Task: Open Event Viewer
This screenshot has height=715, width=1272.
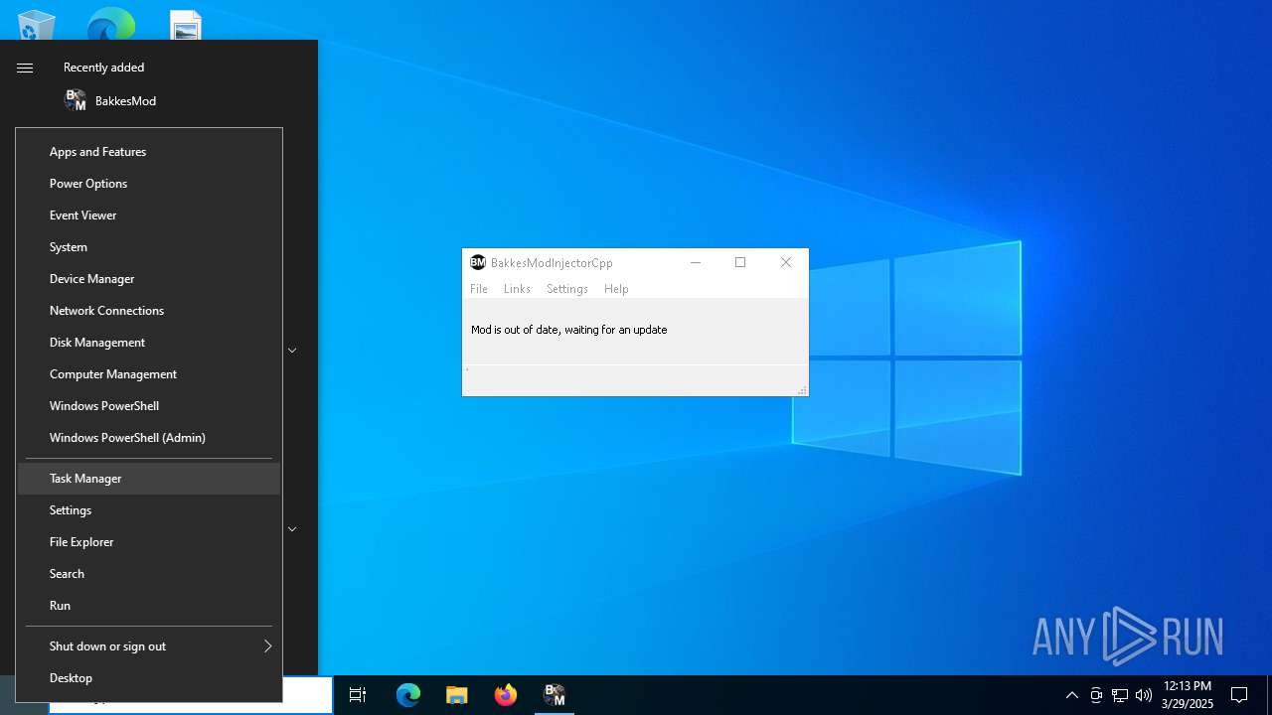Action: [x=149, y=215]
